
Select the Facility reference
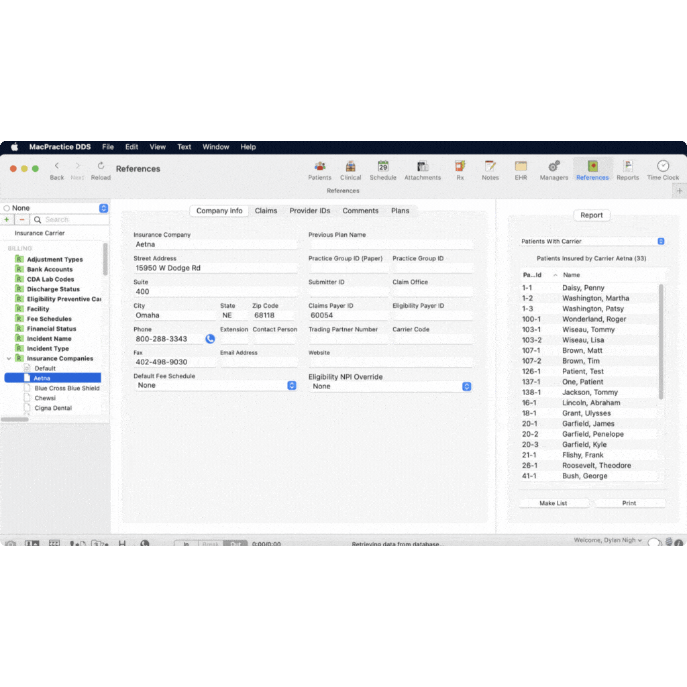point(38,309)
